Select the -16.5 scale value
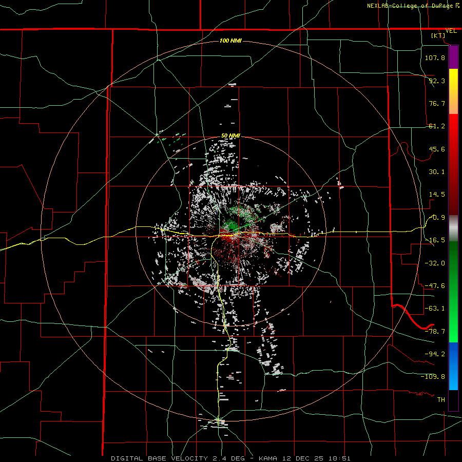This screenshot has height=462, width=462. click(435, 240)
